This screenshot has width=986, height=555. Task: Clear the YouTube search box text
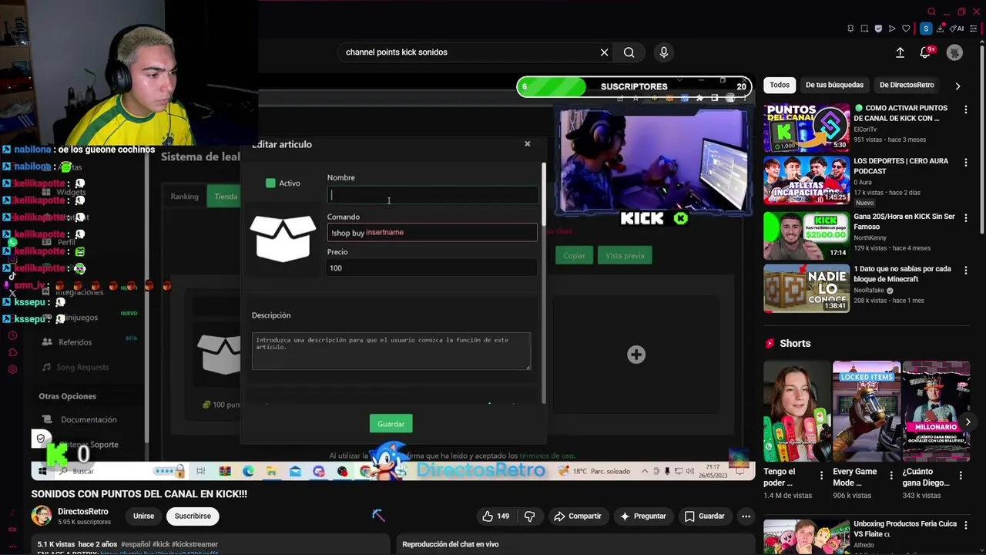(x=605, y=52)
